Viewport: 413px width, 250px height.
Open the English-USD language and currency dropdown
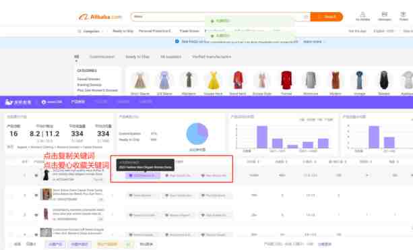(x=384, y=31)
